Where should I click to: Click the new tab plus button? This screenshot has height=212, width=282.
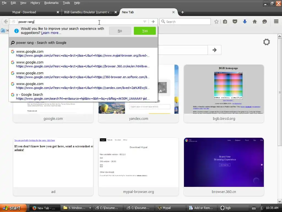183,12
